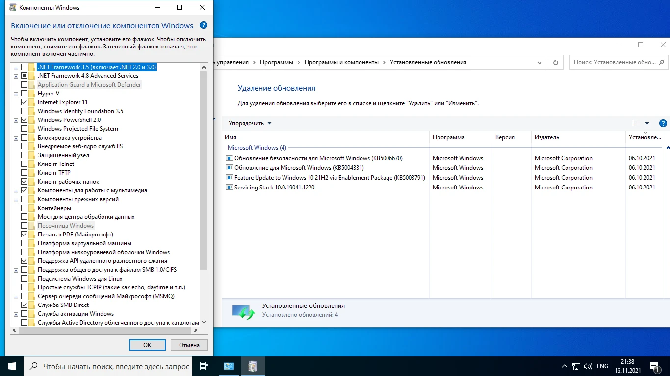
Task: Open the notification center icon
Action: (x=654, y=366)
